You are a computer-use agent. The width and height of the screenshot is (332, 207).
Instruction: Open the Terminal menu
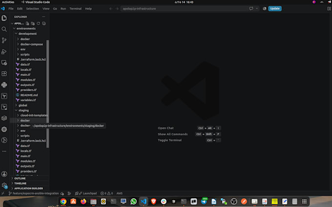click(75, 9)
